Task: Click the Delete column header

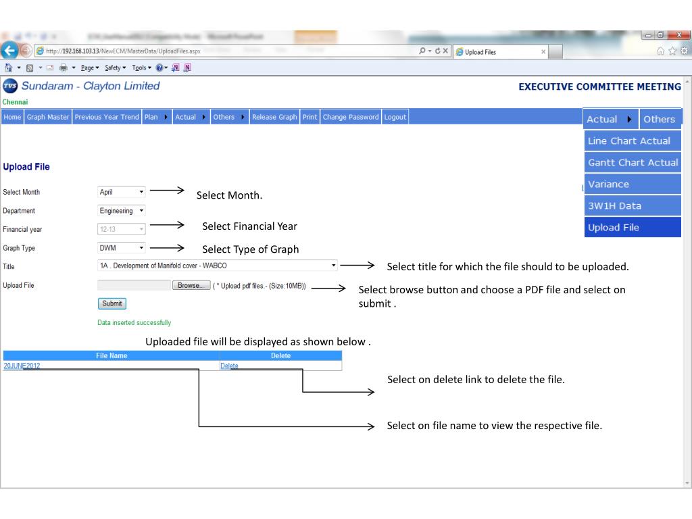Action: (280, 355)
